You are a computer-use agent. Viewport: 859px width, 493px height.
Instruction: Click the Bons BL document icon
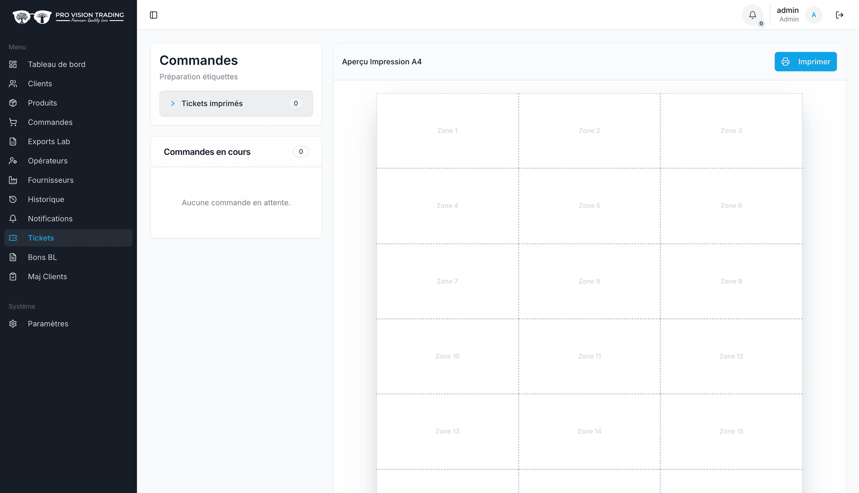click(13, 257)
